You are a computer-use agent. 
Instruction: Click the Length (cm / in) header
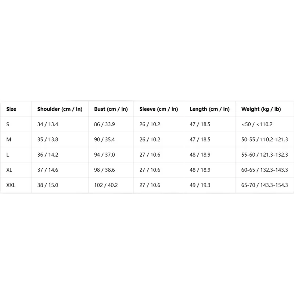point(209,109)
